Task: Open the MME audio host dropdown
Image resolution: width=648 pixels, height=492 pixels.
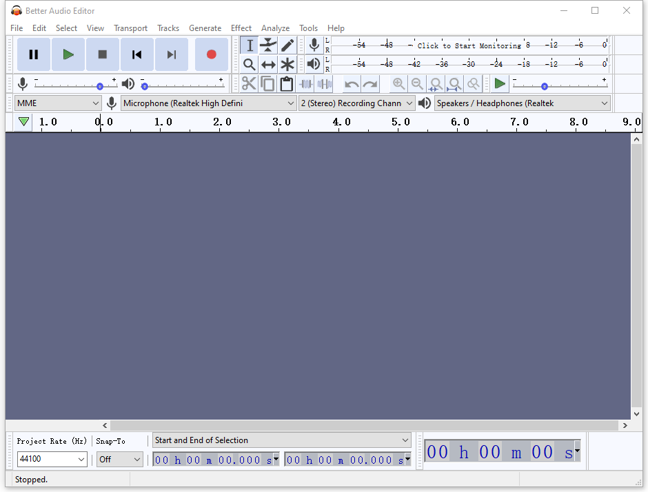Action: pos(57,103)
